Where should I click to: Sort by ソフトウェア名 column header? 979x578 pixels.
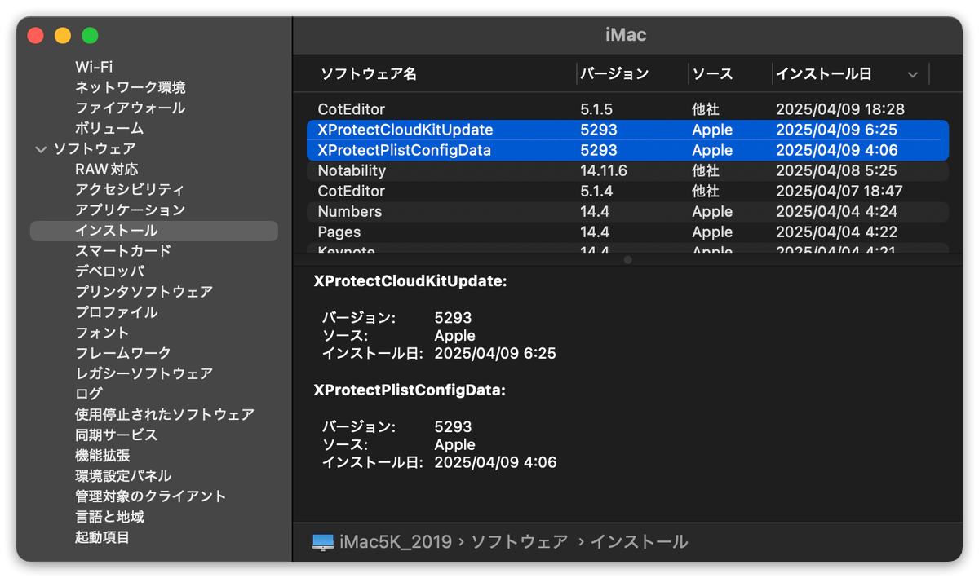click(x=369, y=74)
